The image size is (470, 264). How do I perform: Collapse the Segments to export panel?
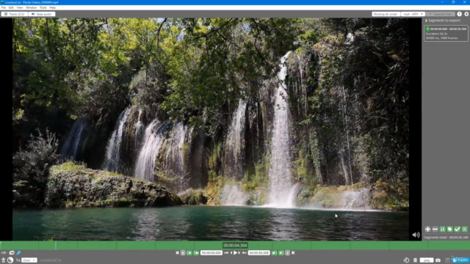tap(426, 21)
